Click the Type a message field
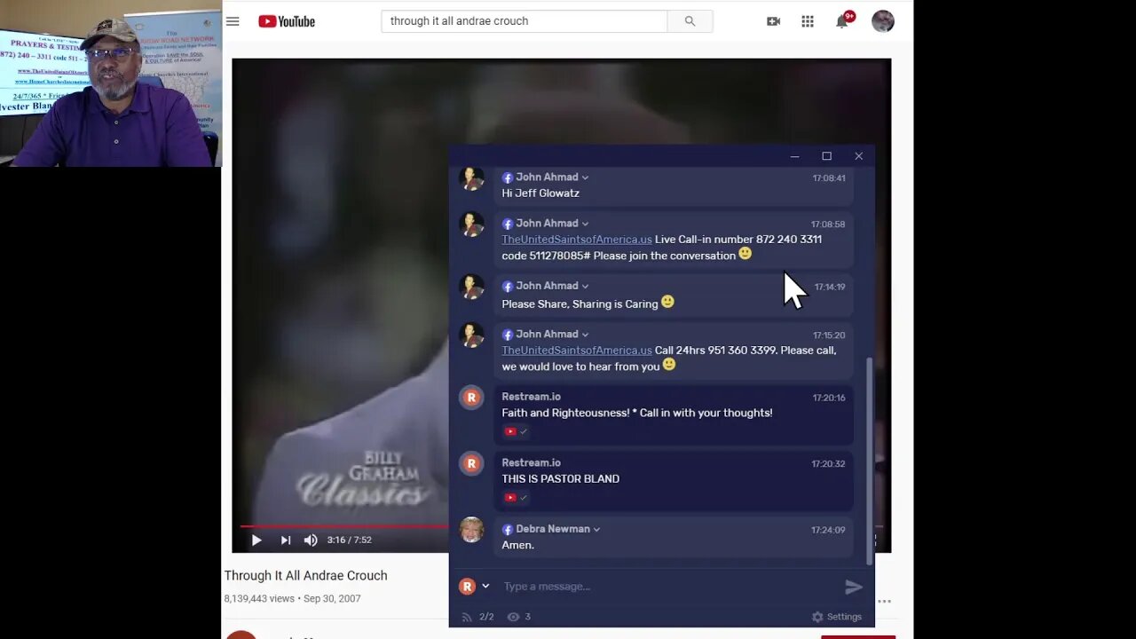Image resolution: width=1136 pixels, height=639 pixels. (x=666, y=586)
